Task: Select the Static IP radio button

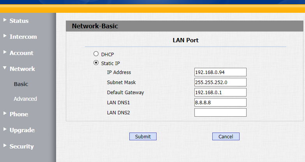Action: (x=96, y=63)
